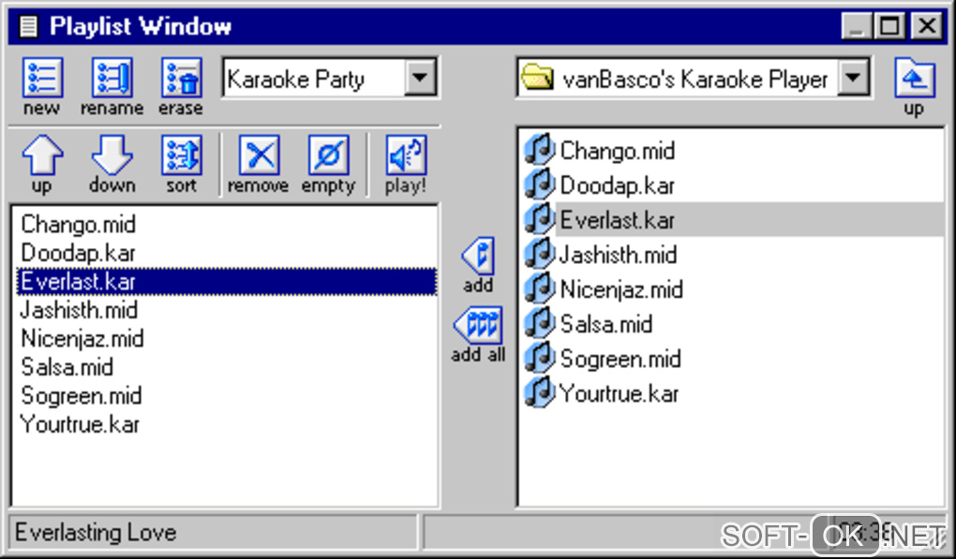
Task: Minimize the Playlist Window
Action: (857, 26)
